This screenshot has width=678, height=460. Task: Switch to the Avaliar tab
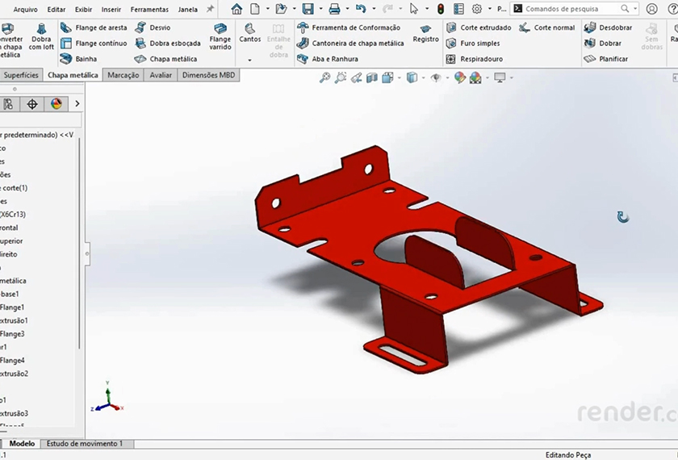point(161,75)
